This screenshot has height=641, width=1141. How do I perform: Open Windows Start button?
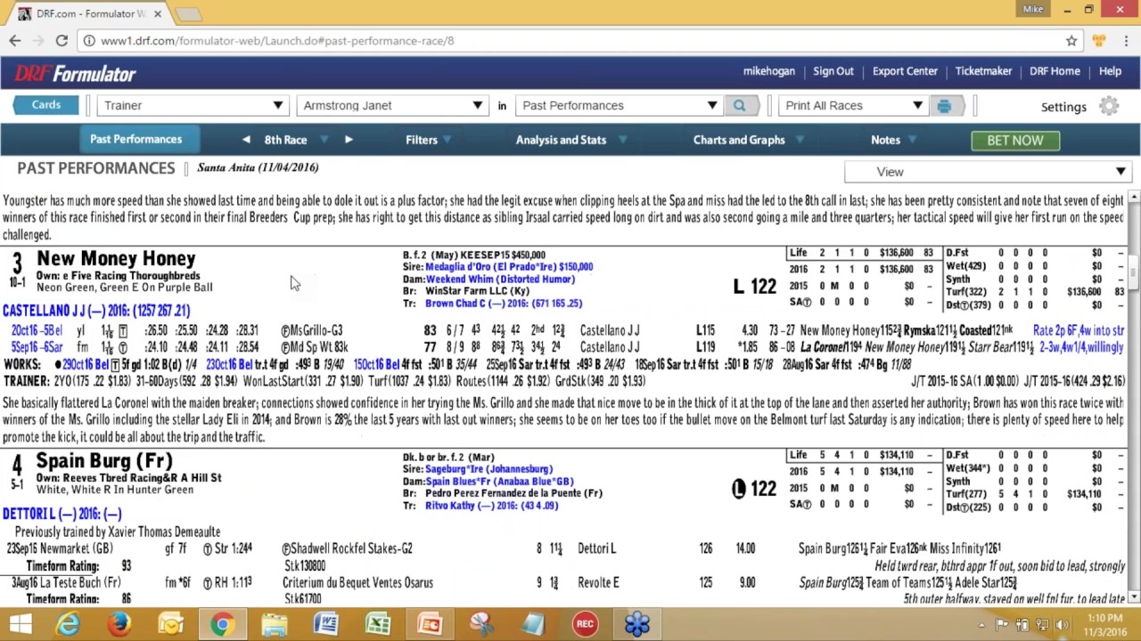coord(20,624)
